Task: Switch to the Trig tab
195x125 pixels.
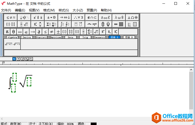Action: tap(85, 37)
